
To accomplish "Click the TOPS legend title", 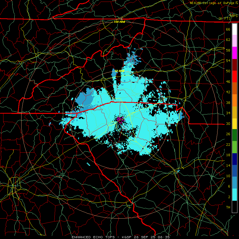I will coord(233,16).
